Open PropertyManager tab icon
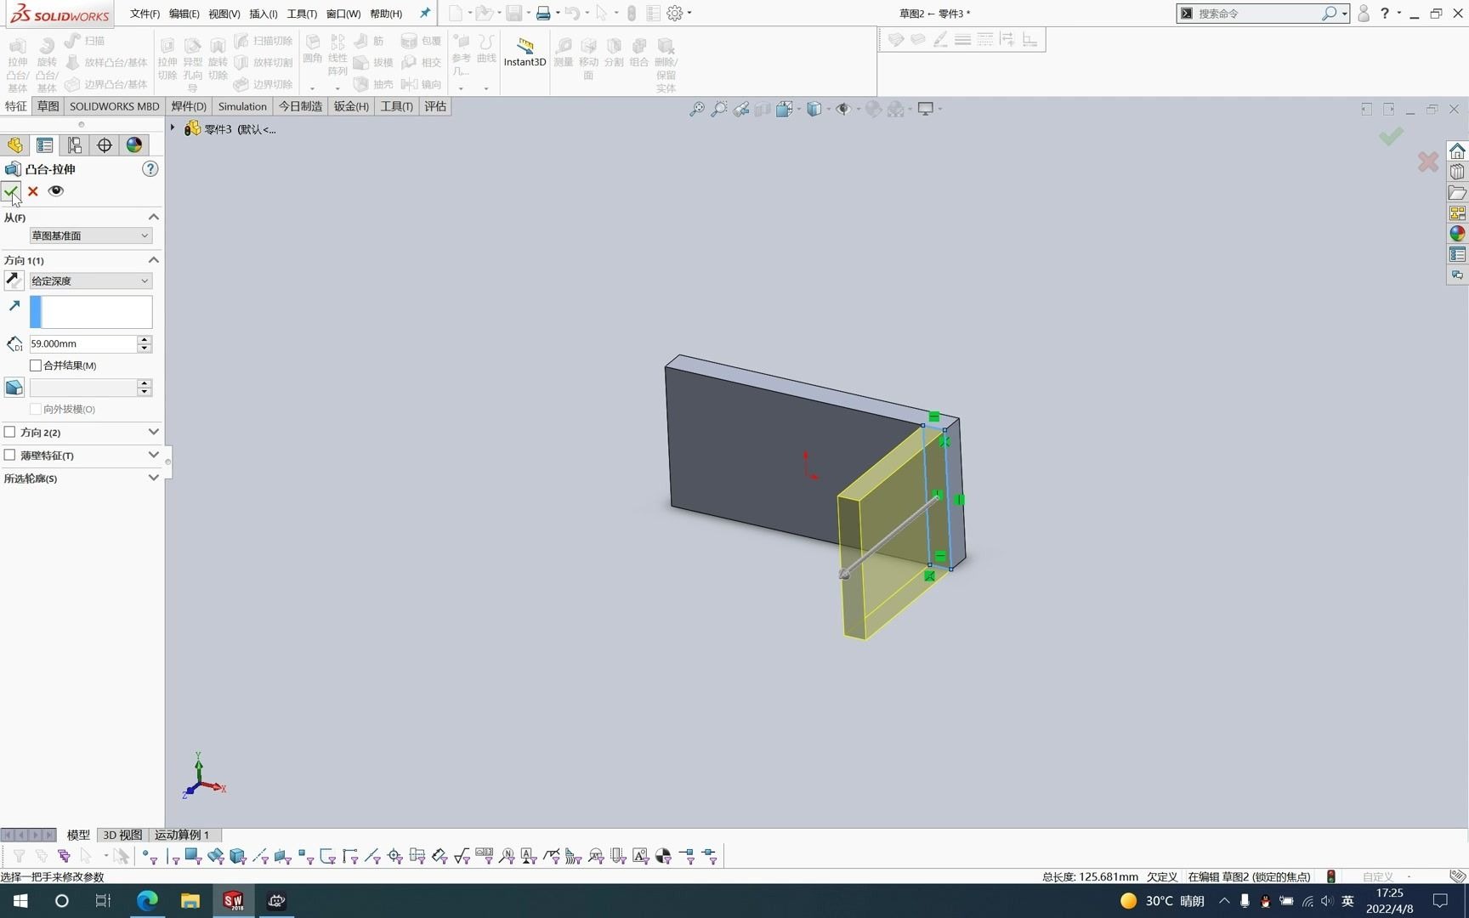 tap(45, 145)
